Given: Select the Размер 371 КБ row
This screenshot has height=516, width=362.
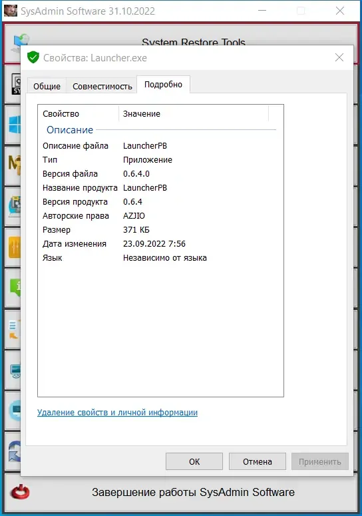Looking at the screenshot, I should [x=159, y=230].
